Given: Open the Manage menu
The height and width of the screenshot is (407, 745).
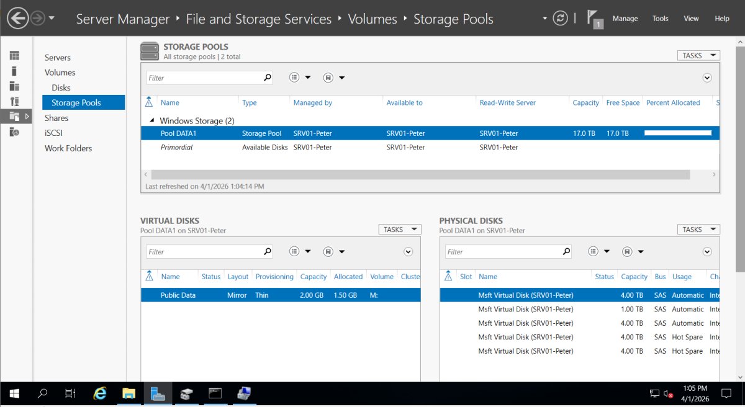Looking at the screenshot, I should coord(625,19).
